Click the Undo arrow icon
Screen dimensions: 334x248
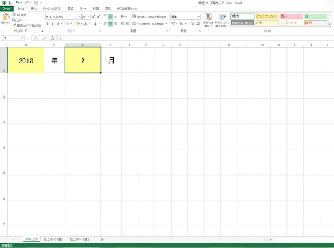(18, 3)
